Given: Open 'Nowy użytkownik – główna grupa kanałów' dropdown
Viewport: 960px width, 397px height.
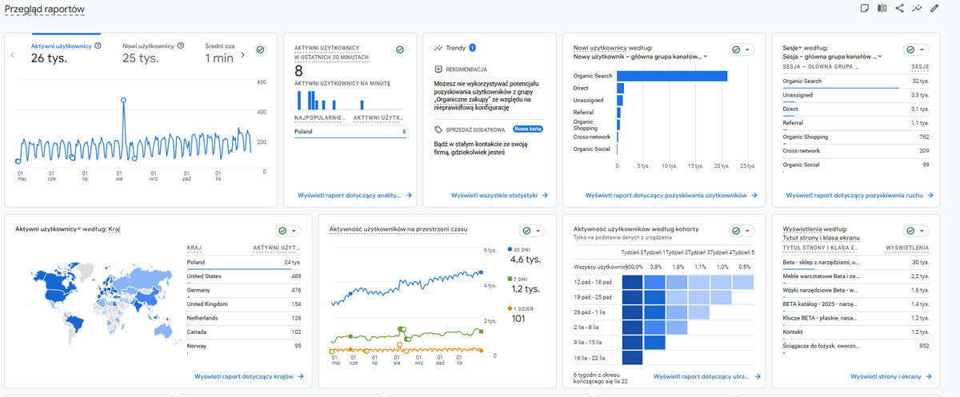Looking at the screenshot, I should tap(640, 57).
